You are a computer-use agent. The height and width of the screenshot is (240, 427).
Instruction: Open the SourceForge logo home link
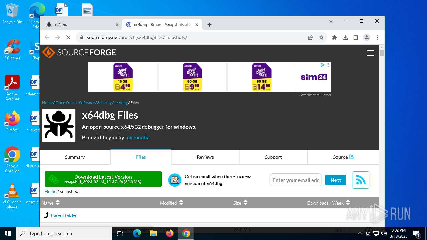79,53
